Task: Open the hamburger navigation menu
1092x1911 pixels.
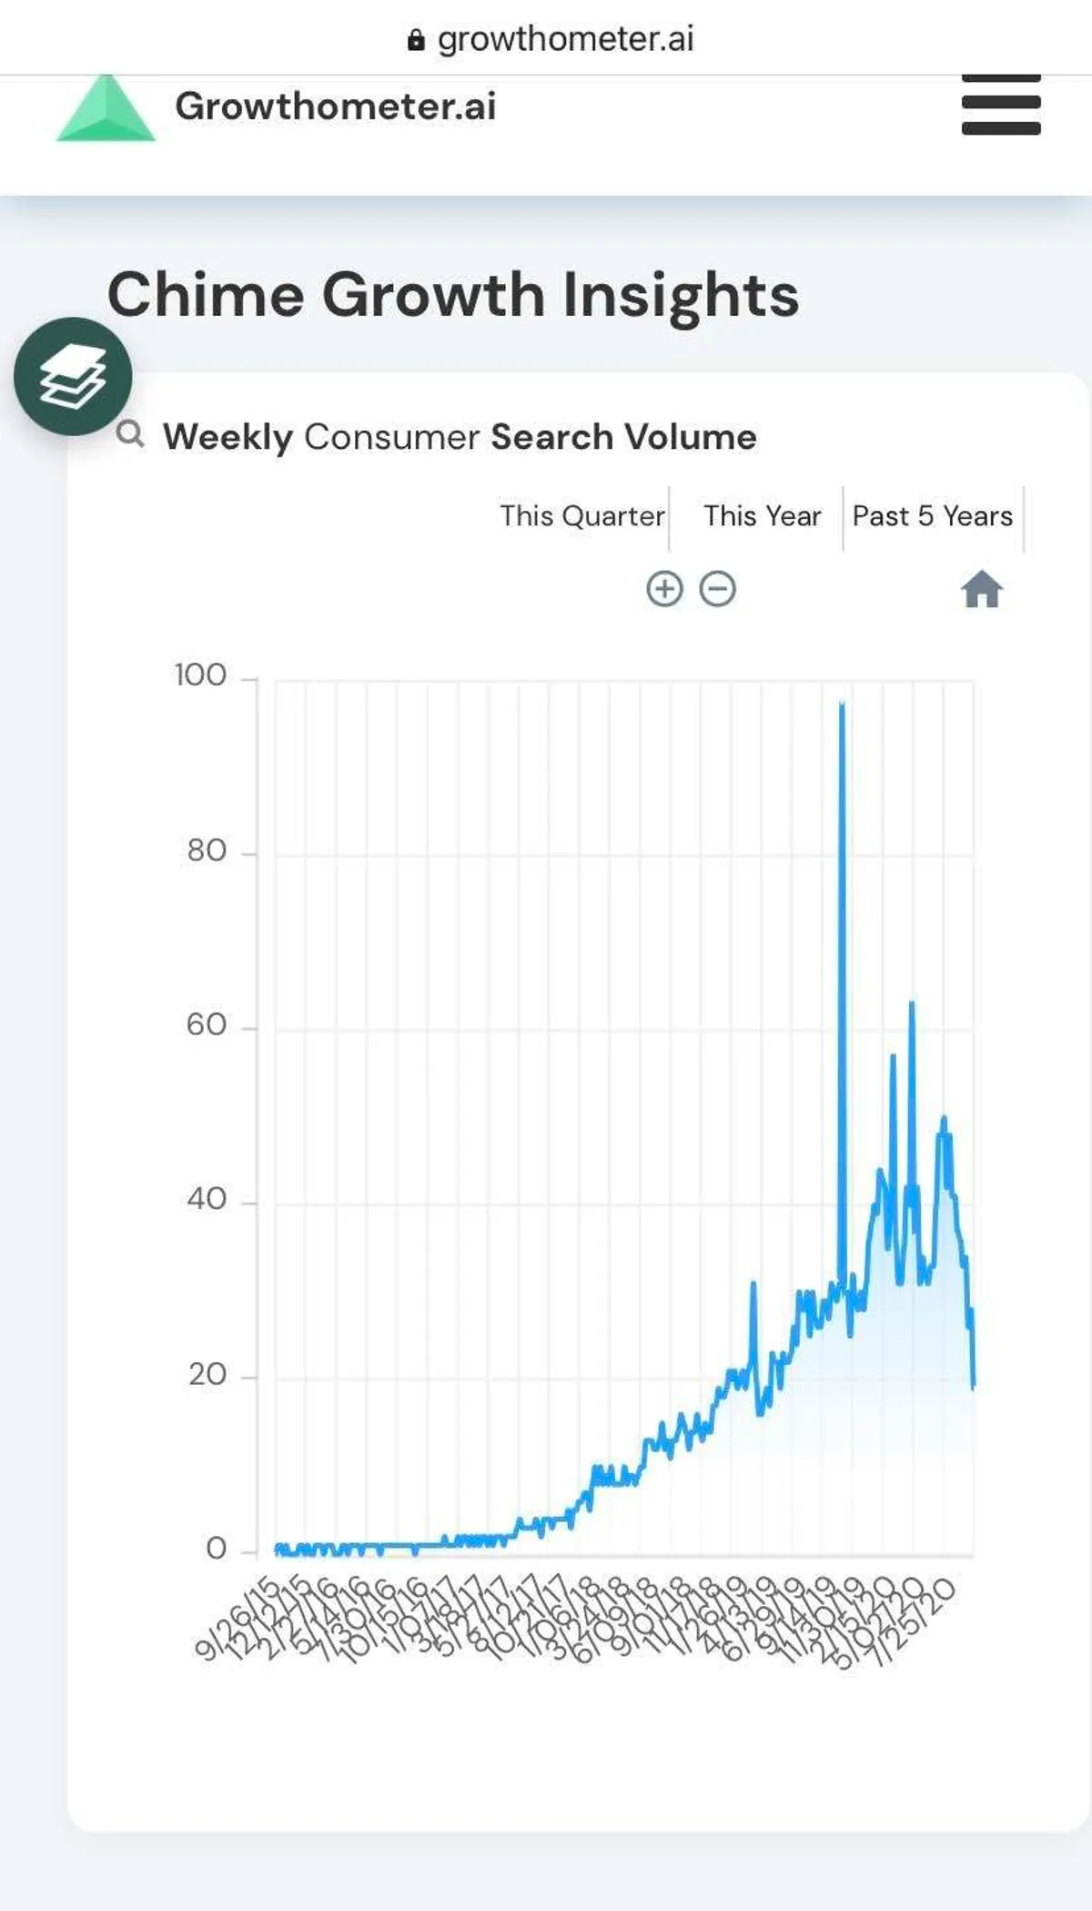Action: coord(1000,106)
